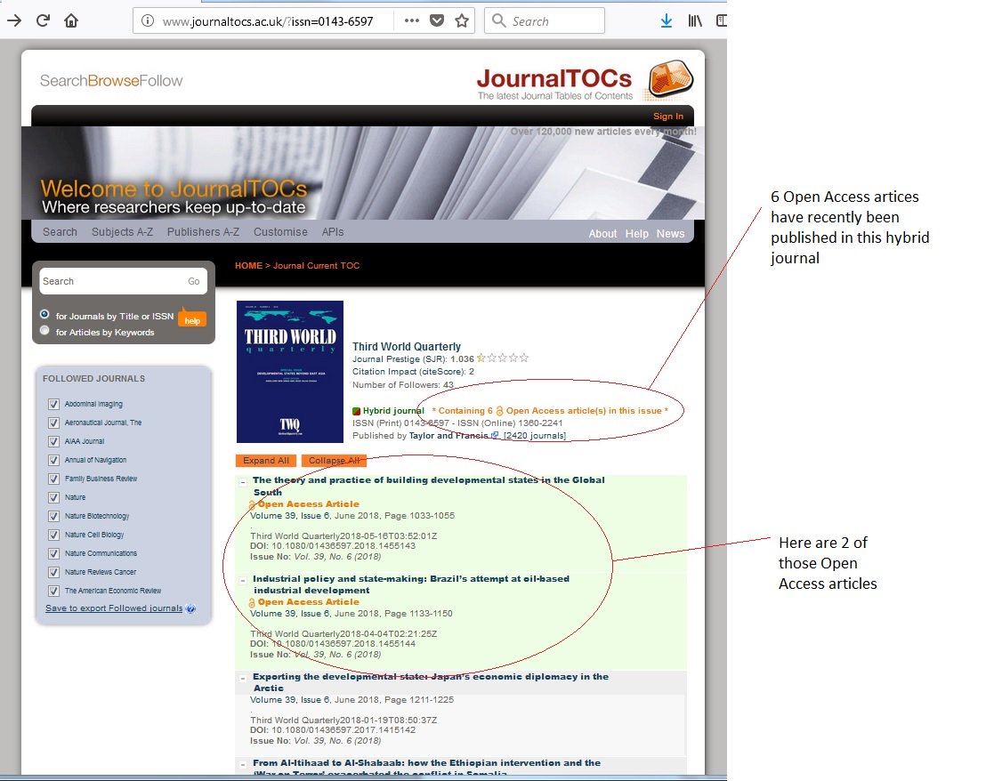This screenshot has height=781, width=1002.
Task: Open the downloads arrow icon
Action: (666, 21)
